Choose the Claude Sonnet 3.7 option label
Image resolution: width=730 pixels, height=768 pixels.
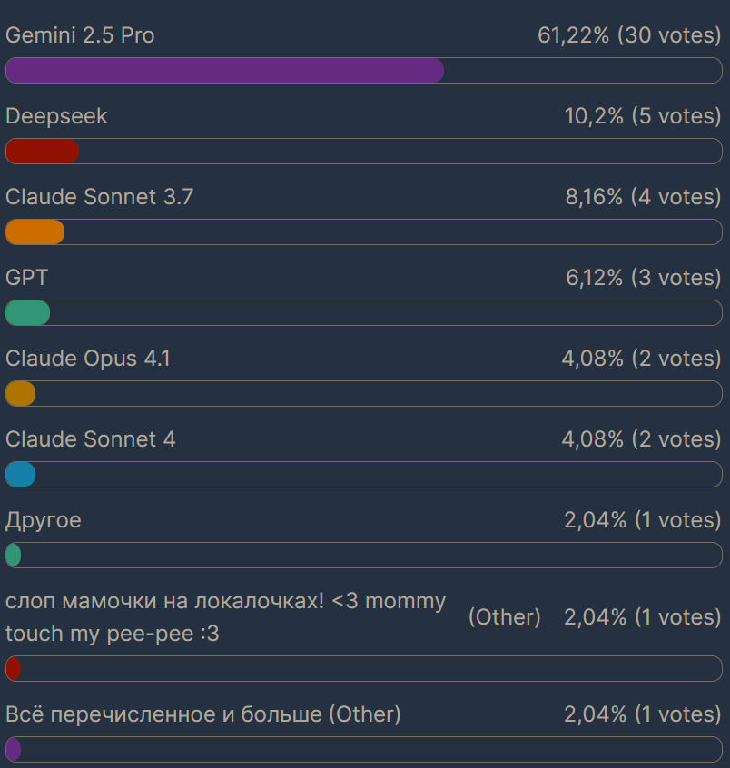[x=99, y=197]
